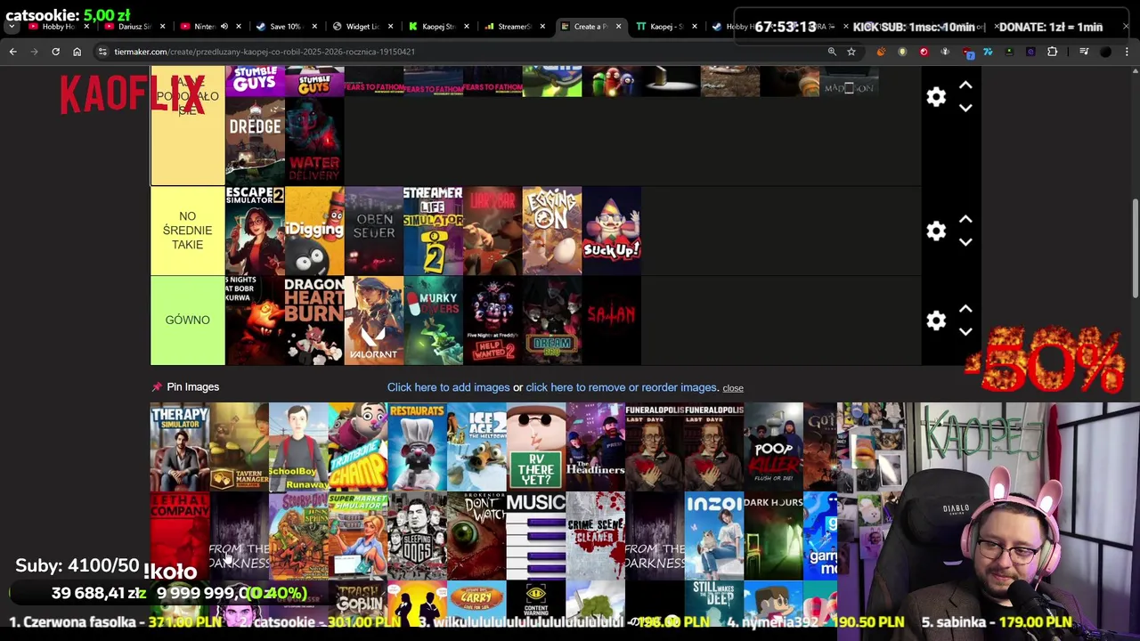Click the close link beside reorder images
Viewport: 1140px width, 641px height.
click(x=733, y=388)
